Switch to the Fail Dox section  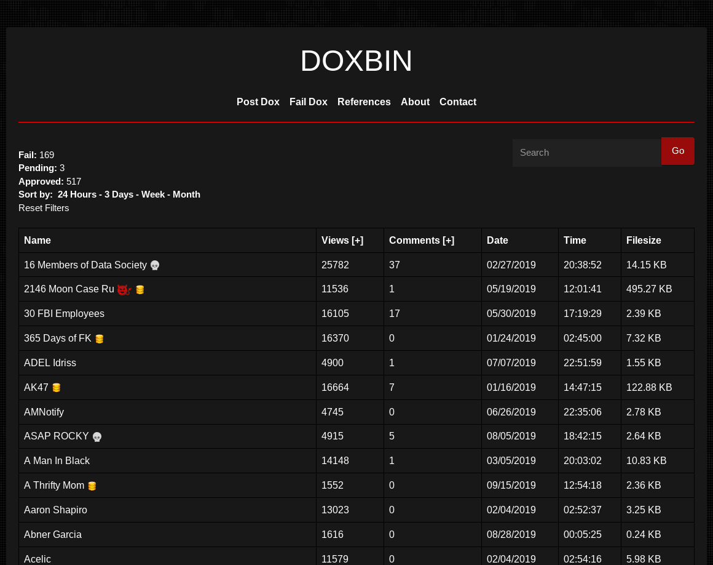[x=308, y=102]
